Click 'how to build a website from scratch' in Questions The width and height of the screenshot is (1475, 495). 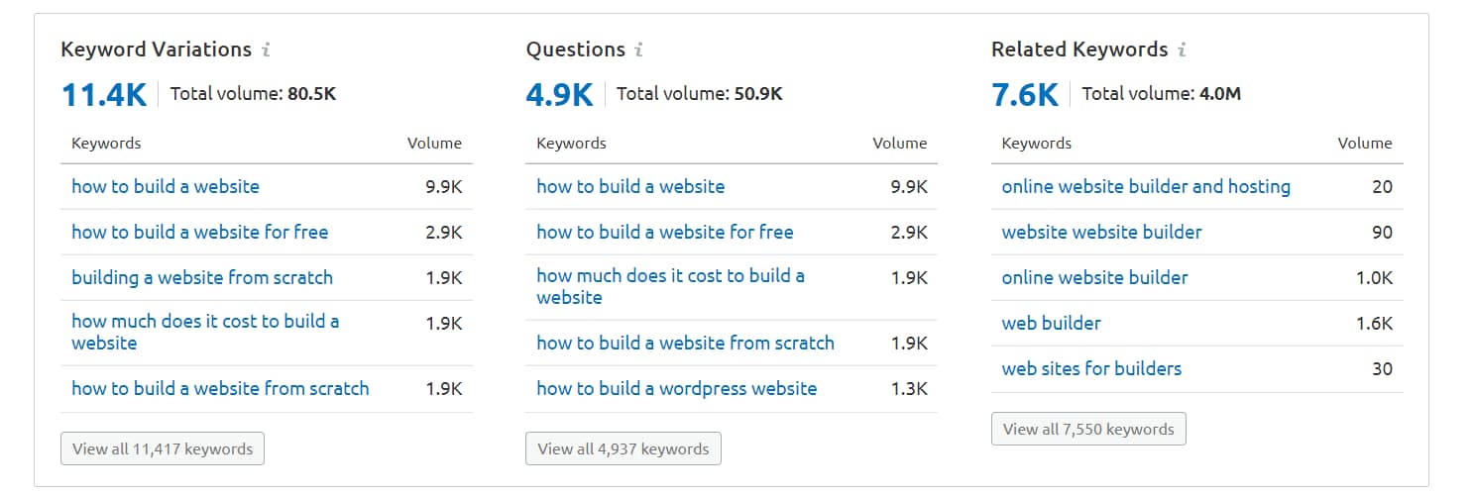point(685,344)
